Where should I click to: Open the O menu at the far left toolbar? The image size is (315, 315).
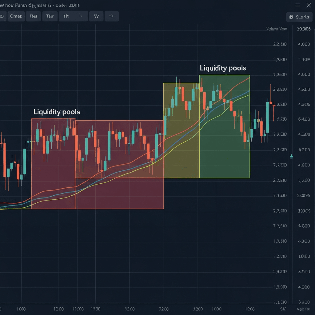point(2,16)
